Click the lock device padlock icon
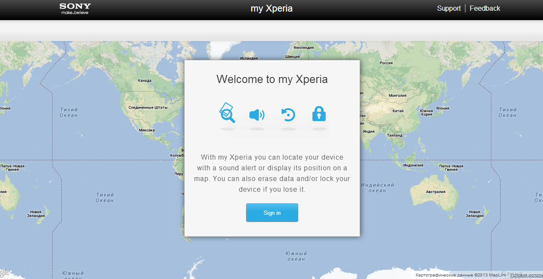Screen dimensions: 543x279 coord(319,114)
